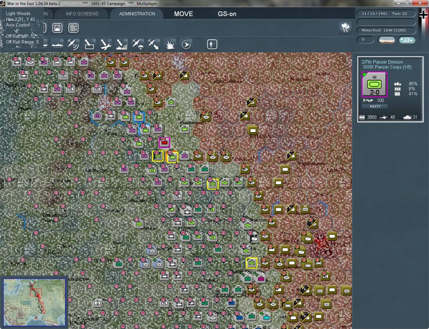Click the movement points value 100
Image resolution: width=429 pixels, height=329 pixels.
click(x=380, y=100)
